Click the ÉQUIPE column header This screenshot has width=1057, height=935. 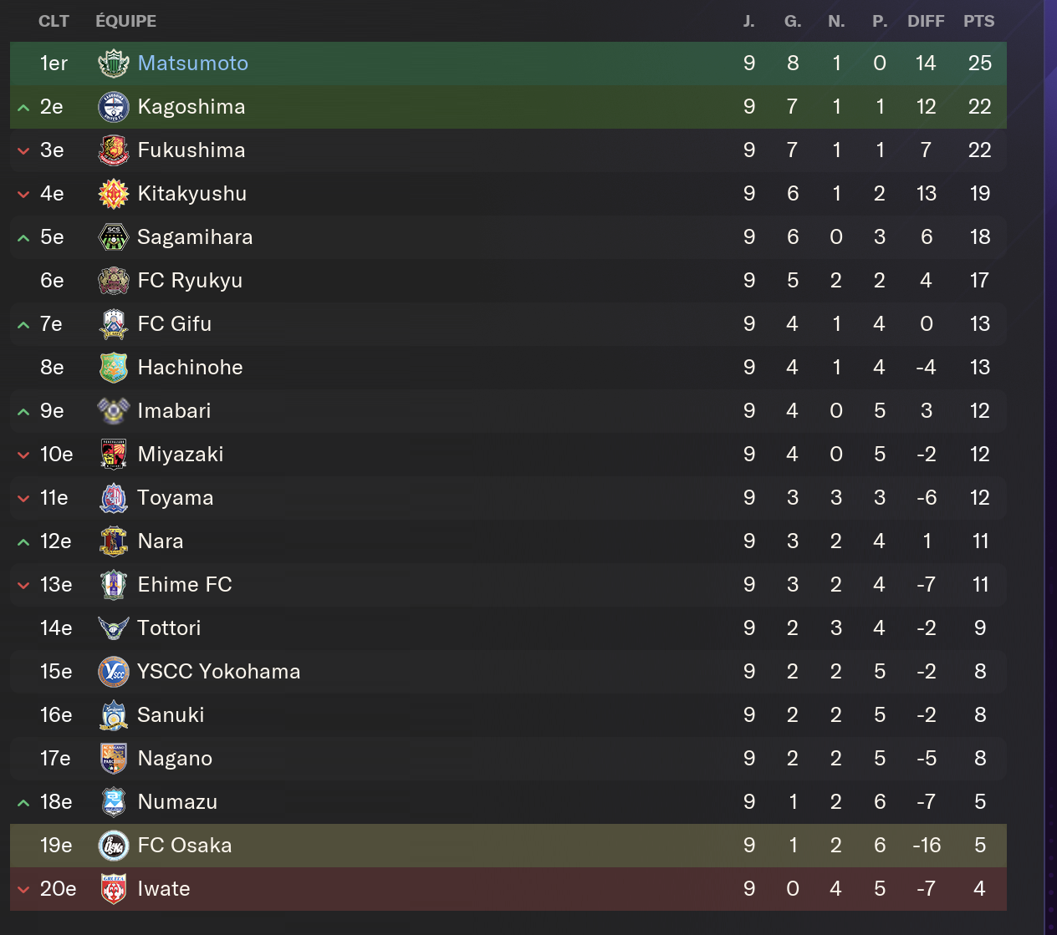(125, 21)
